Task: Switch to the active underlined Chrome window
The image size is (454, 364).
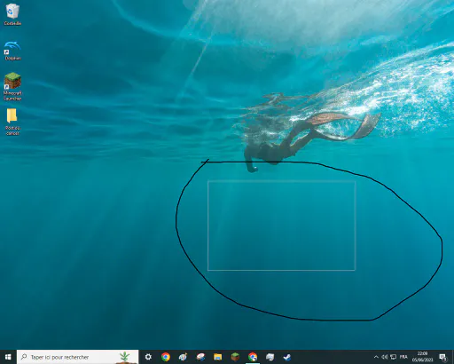Action: tap(253, 357)
